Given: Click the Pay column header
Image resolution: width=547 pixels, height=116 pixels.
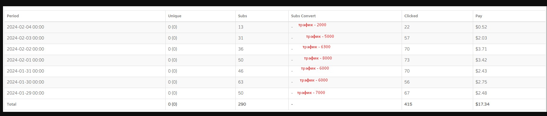Looking at the screenshot, I should (x=479, y=16).
